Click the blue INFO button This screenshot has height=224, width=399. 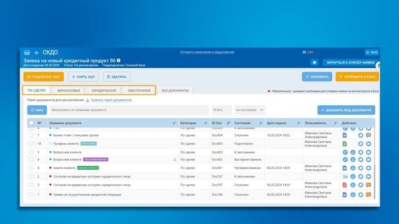[37, 110]
